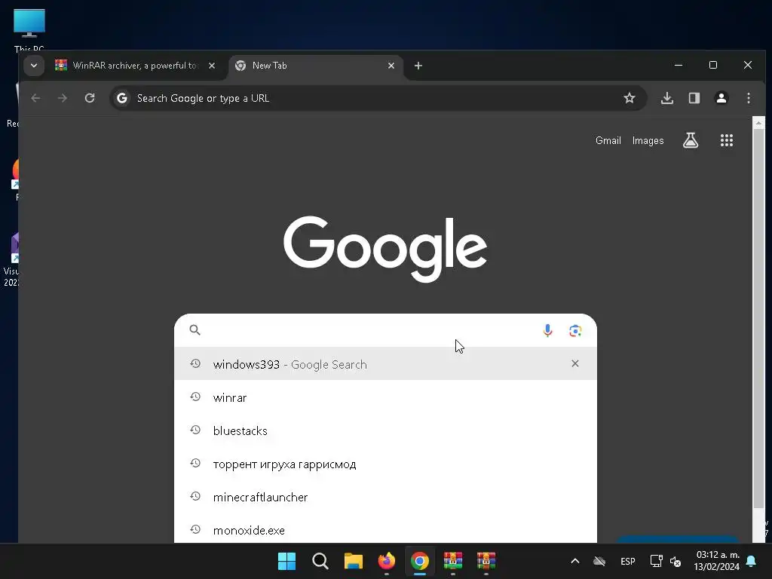Viewport: 772px width, 579px height.
Task: Select the winrar search suggestion
Action: click(x=385, y=397)
